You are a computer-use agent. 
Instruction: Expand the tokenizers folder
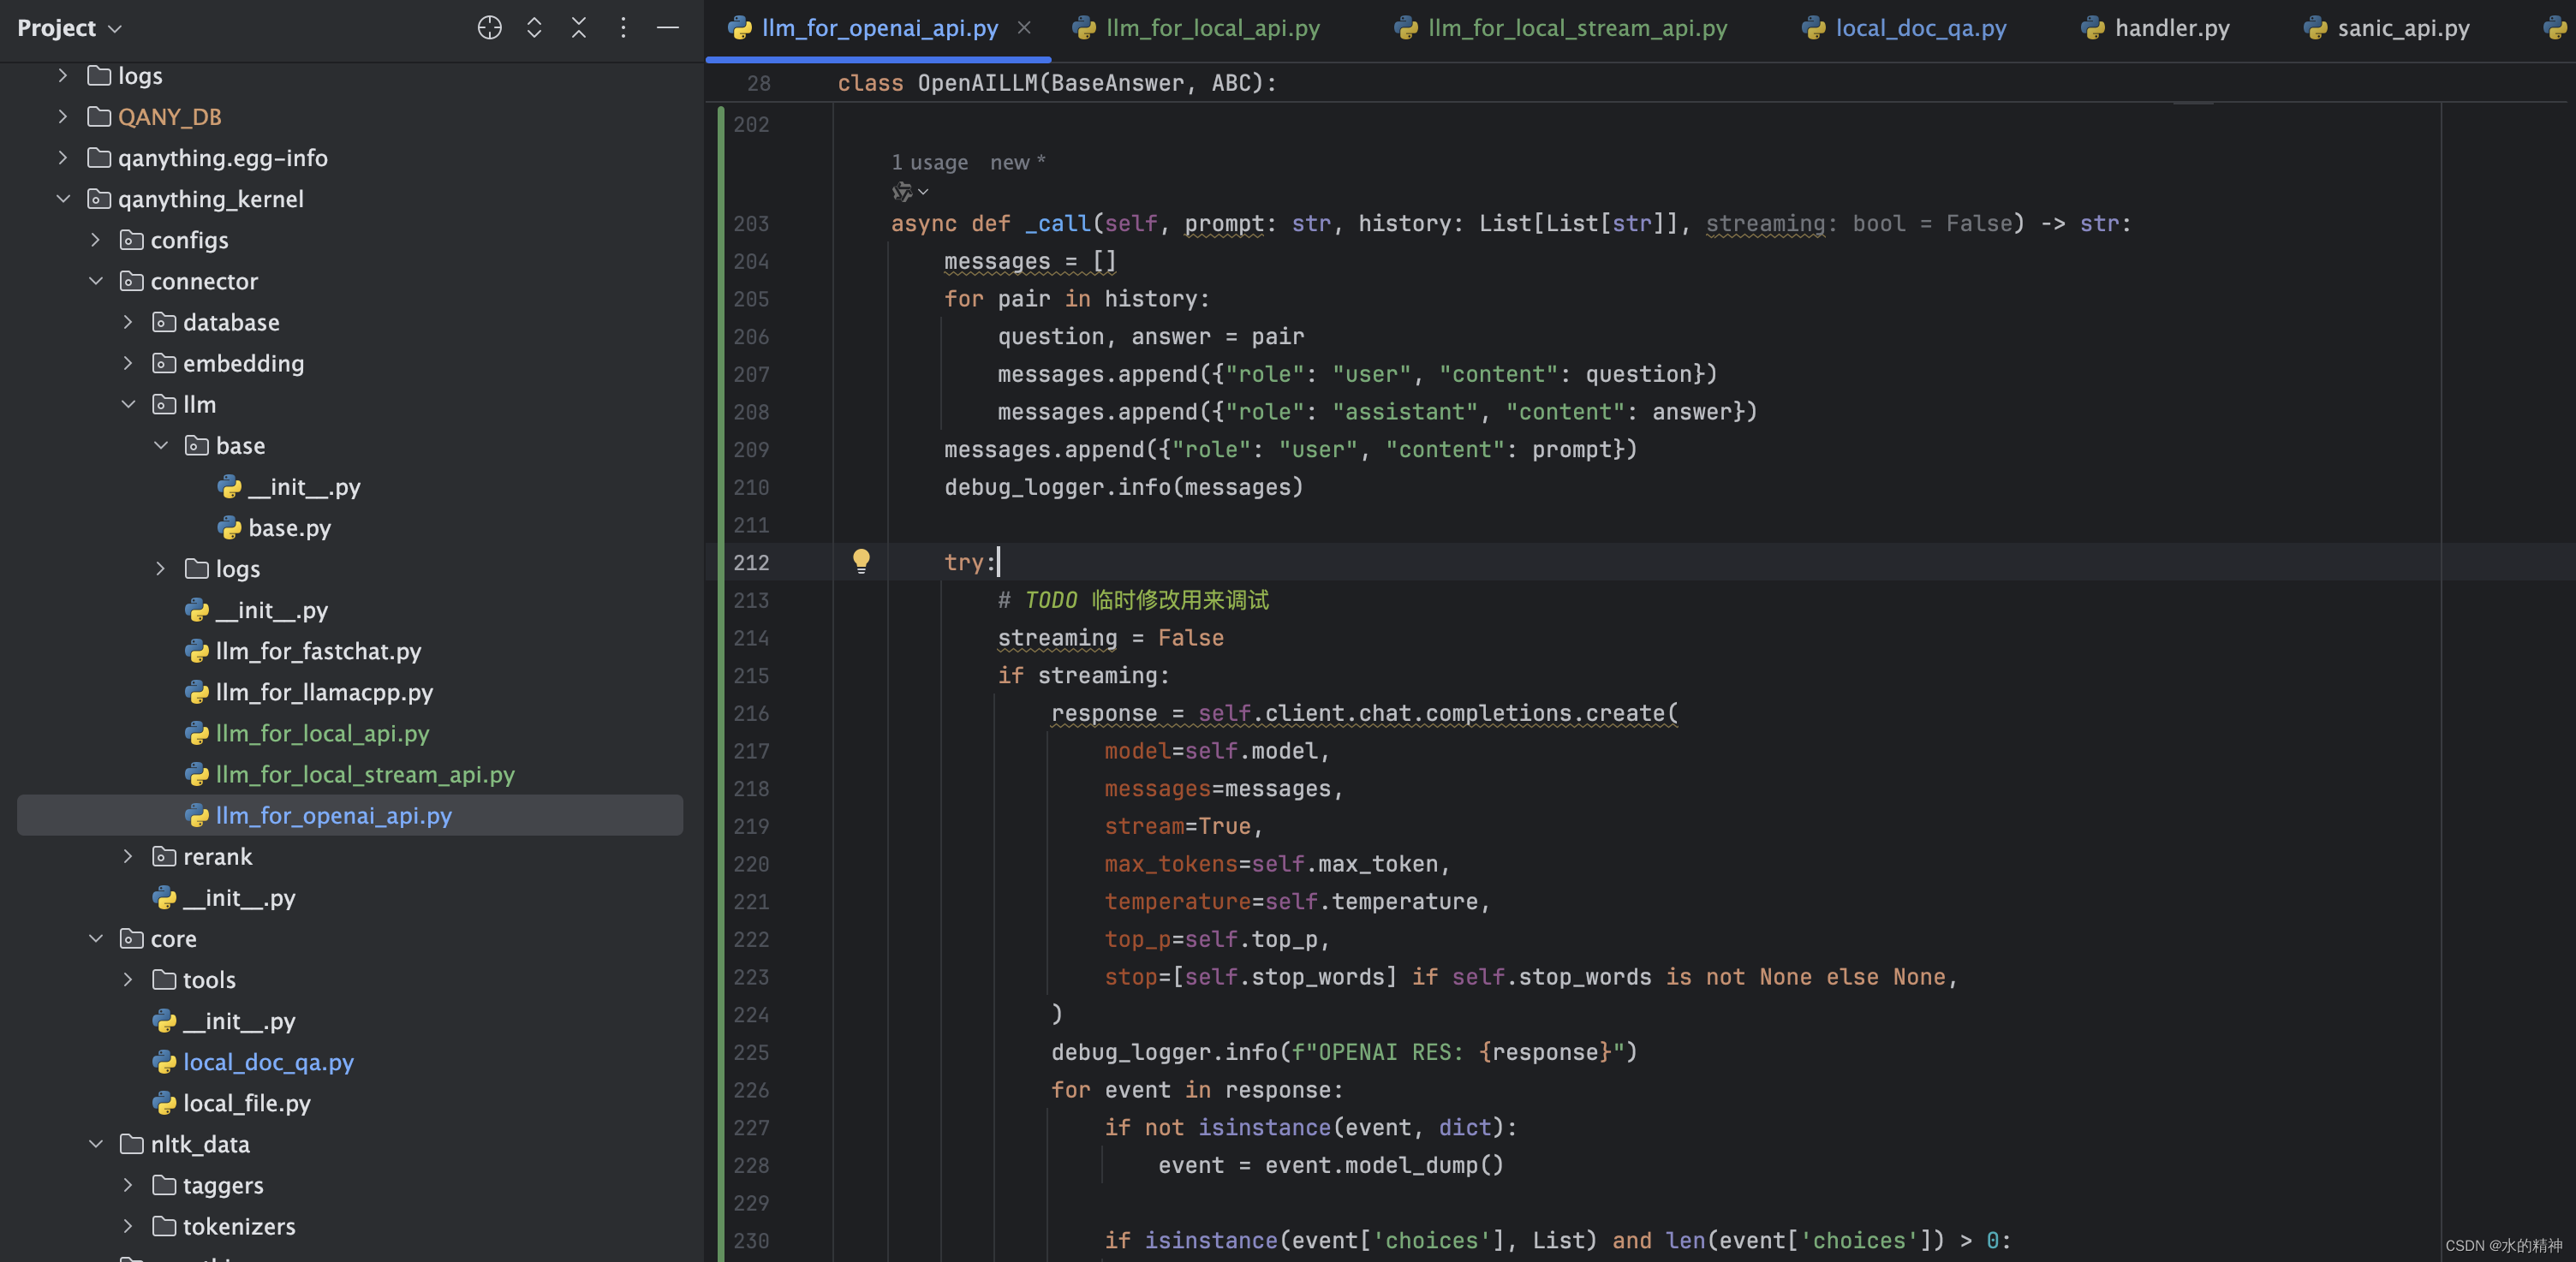click(x=128, y=1226)
